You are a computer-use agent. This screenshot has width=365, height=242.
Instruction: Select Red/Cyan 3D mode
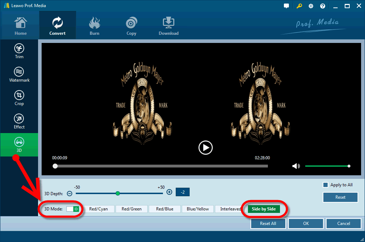click(x=99, y=209)
